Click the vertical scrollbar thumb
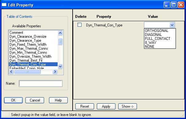186x119 pixels. click(60, 42)
